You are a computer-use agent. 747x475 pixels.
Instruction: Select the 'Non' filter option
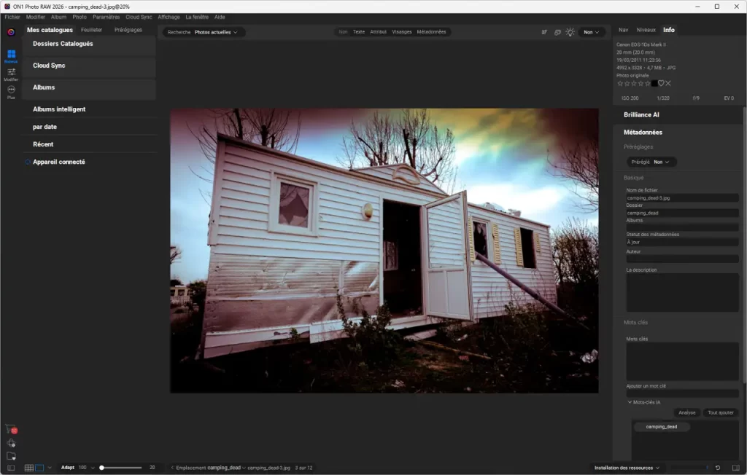click(x=343, y=32)
